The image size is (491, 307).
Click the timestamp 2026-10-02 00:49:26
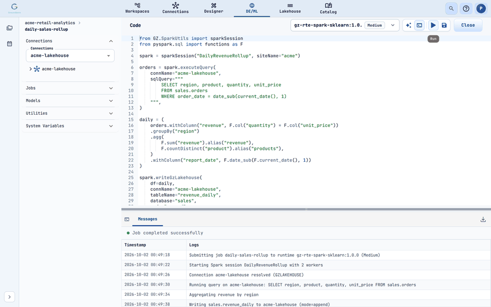click(147, 275)
